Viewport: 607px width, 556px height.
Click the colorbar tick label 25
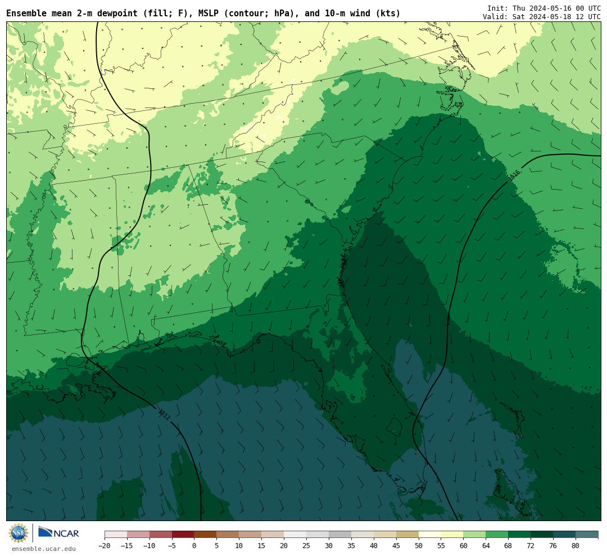(306, 546)
